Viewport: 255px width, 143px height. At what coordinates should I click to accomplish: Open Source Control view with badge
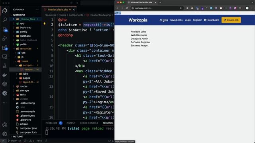point(5,29)
